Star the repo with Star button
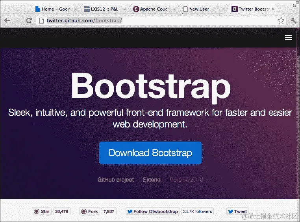 tap(41, 211)
